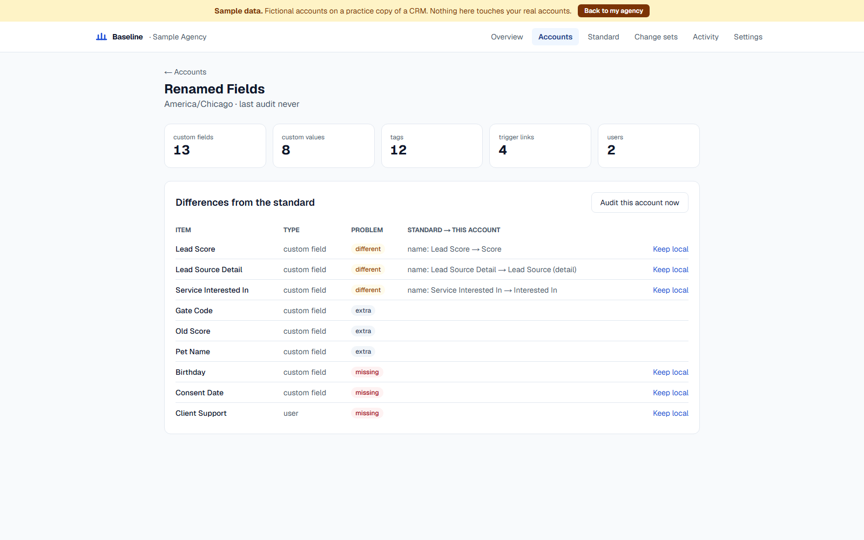The width and height of the screenshot is (864, 540).
Task: Click custom field type in Gate Code row
Action: point(305,310)
